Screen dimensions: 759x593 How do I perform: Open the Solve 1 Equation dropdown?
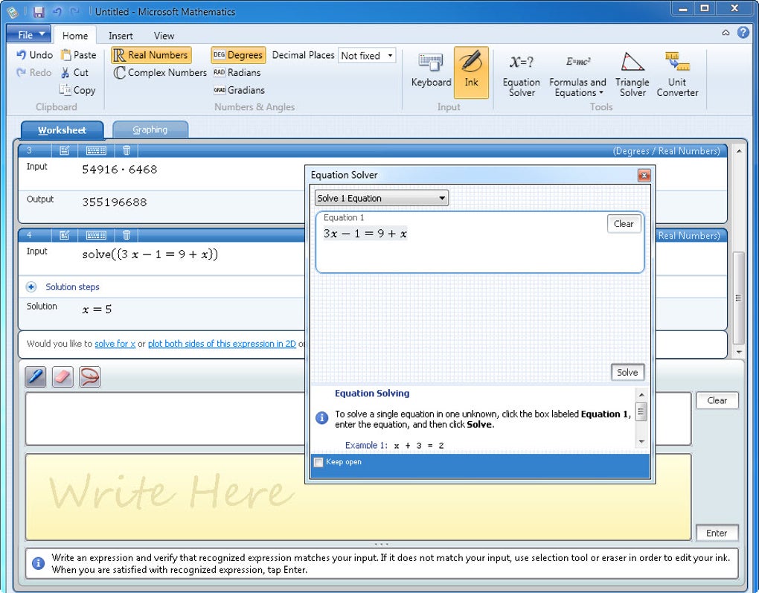tap(382, 198)
